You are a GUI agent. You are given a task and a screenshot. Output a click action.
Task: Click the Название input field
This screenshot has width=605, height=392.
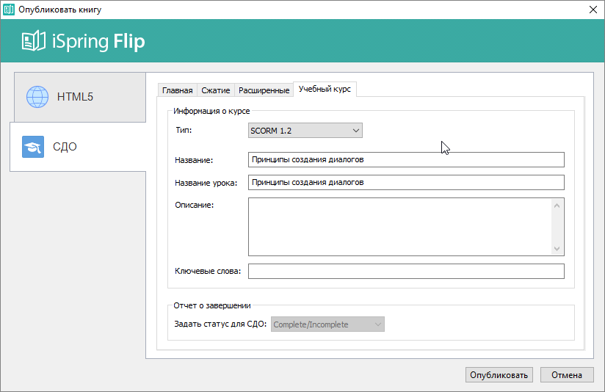[406, 160]
